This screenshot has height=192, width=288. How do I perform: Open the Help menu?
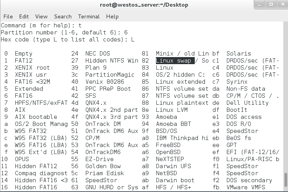(x=112, y=17)
